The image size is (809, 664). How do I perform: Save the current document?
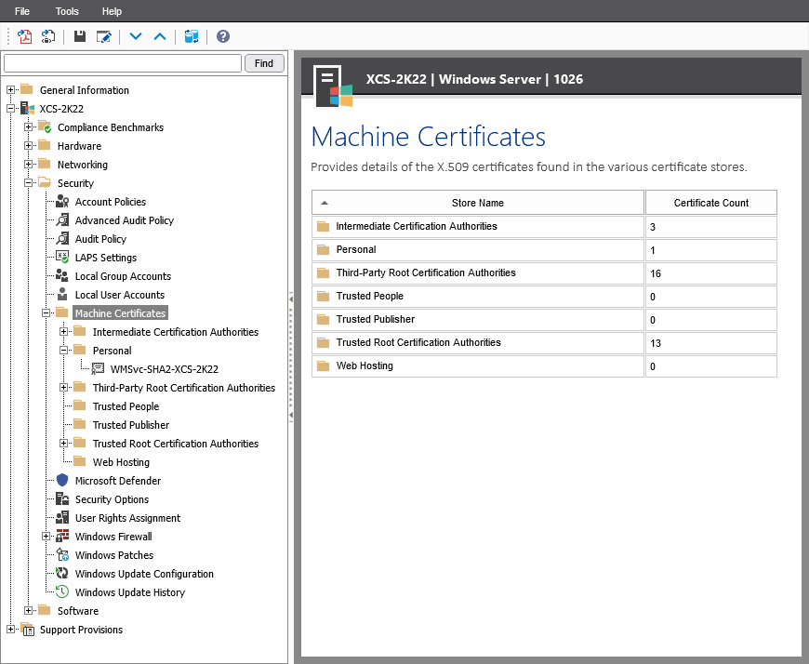pyautogui.click(x=80, y=36)
